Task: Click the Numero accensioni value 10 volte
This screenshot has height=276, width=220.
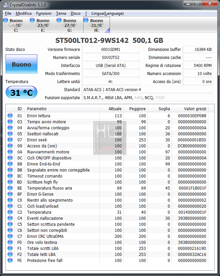Action: [198, 74]
